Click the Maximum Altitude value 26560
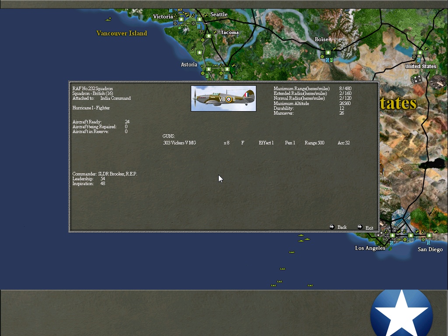 pos(345,103)
